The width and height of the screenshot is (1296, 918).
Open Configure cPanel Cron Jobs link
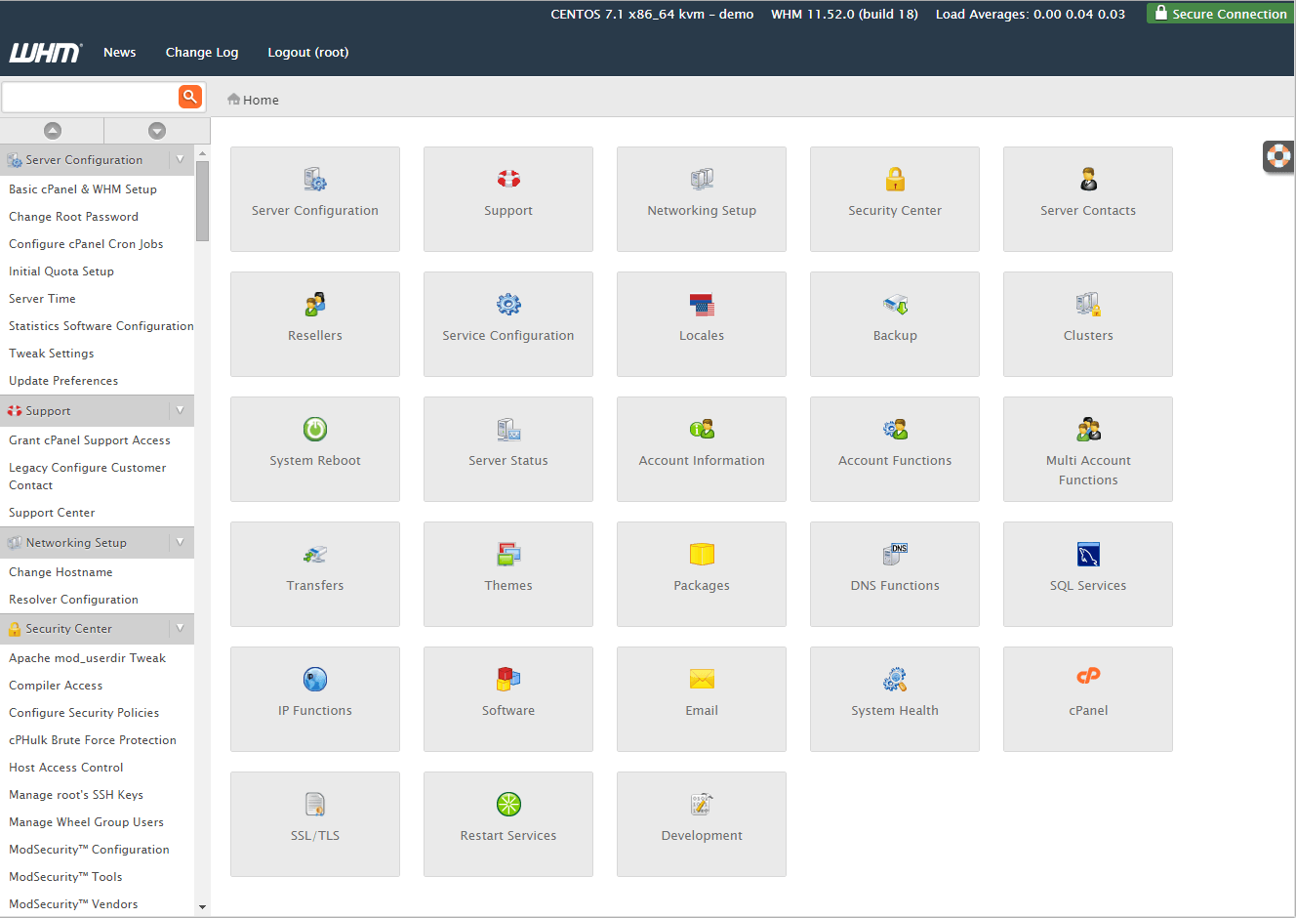click(x=86, y=244)
